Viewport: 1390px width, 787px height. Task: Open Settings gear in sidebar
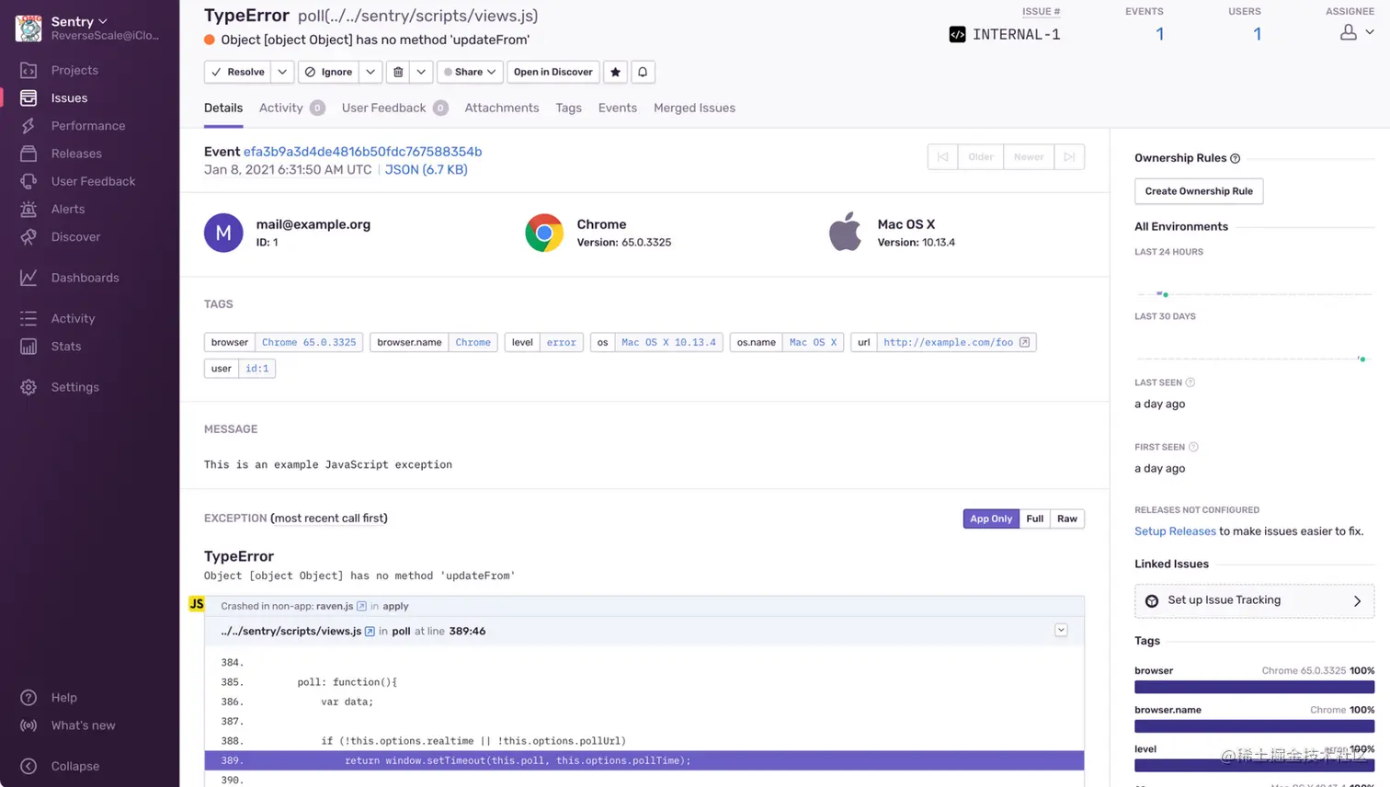click(28, 387)
